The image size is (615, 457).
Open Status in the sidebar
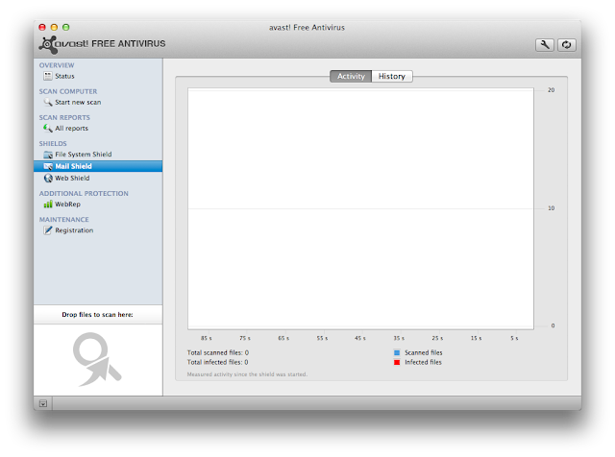click(64, 76)
